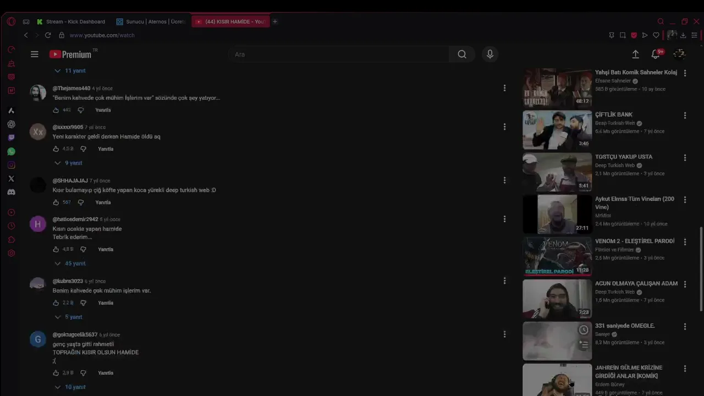Open options menu for @kubra3023 comment
Viewport: 704px width, 396px height.
(x=504, y=281)
